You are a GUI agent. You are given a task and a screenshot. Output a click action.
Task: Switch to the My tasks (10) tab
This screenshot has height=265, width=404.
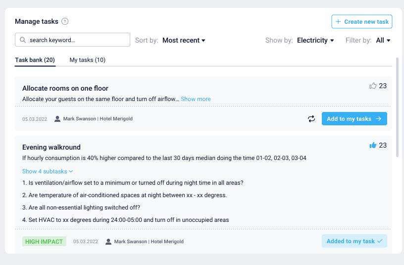click(87, 60)
